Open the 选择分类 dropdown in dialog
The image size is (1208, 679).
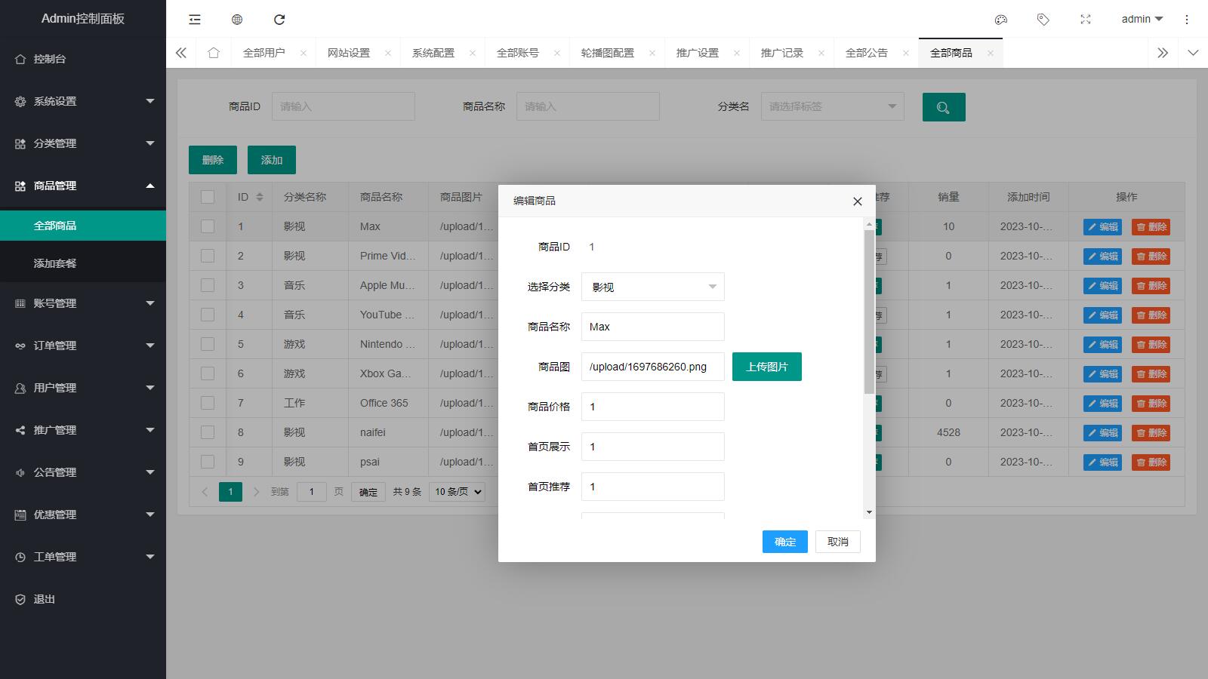652,287
